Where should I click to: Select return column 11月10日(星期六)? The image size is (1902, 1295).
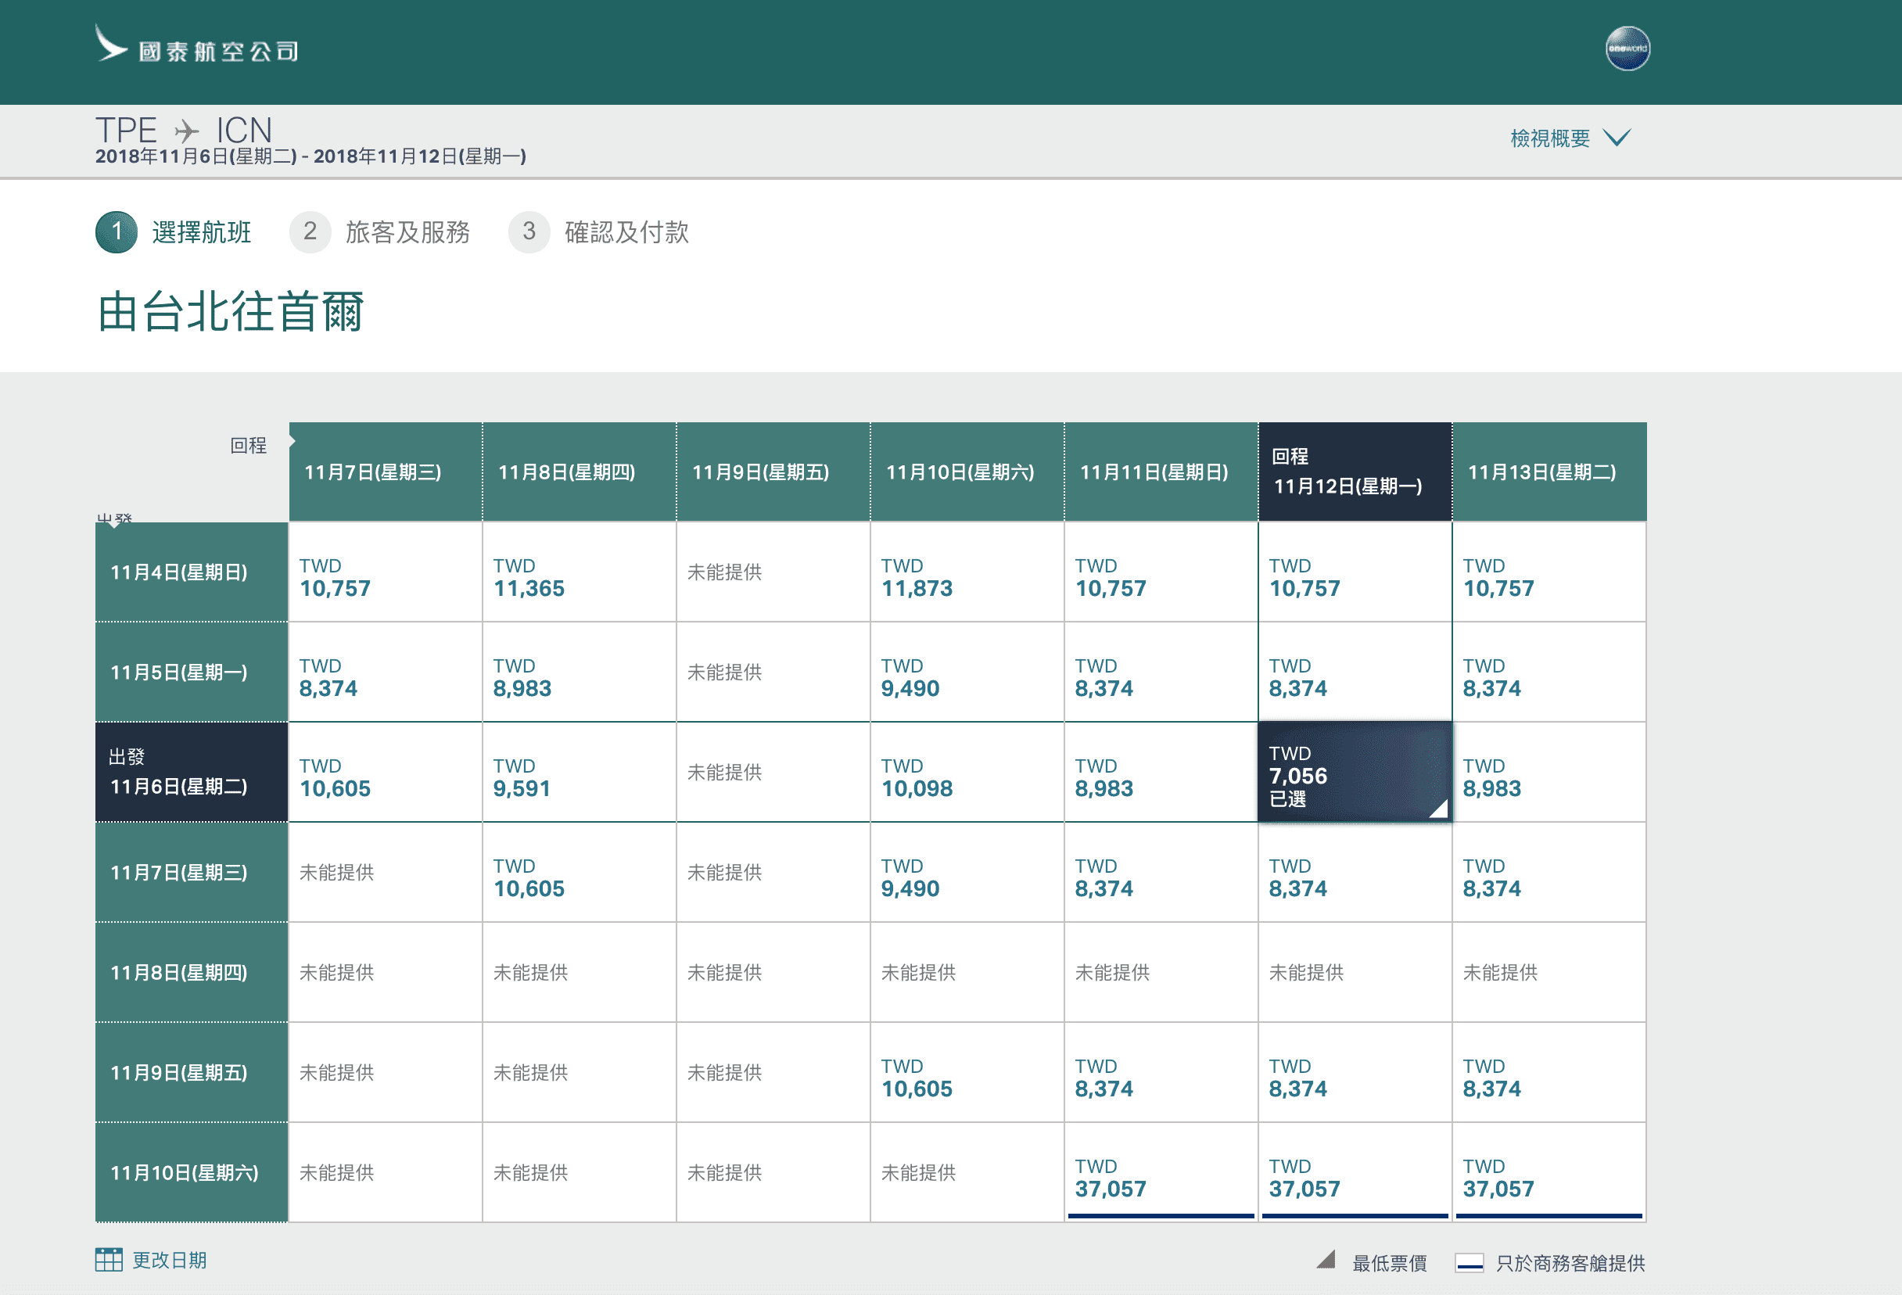967,472
